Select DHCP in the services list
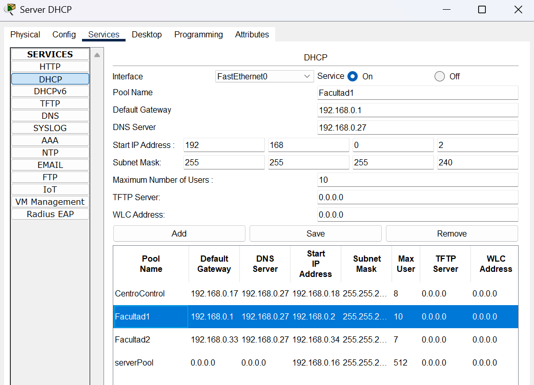This screenshot has height=385, width=534. coord(50,79)
